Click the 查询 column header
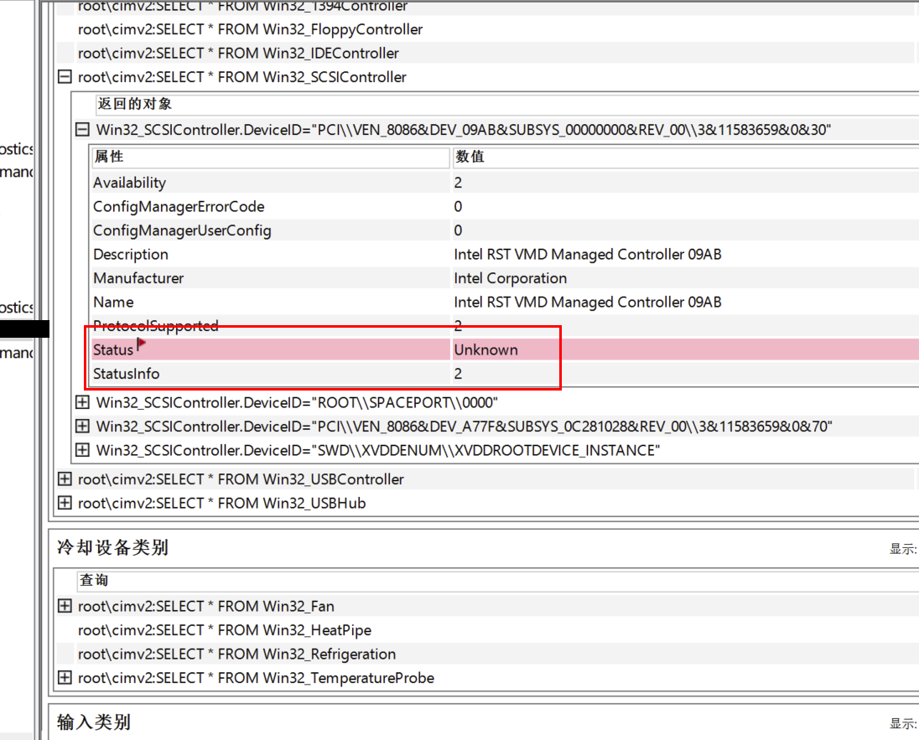Image resolution: width=919 pixels, height=740 pixels. pos(94,580)
